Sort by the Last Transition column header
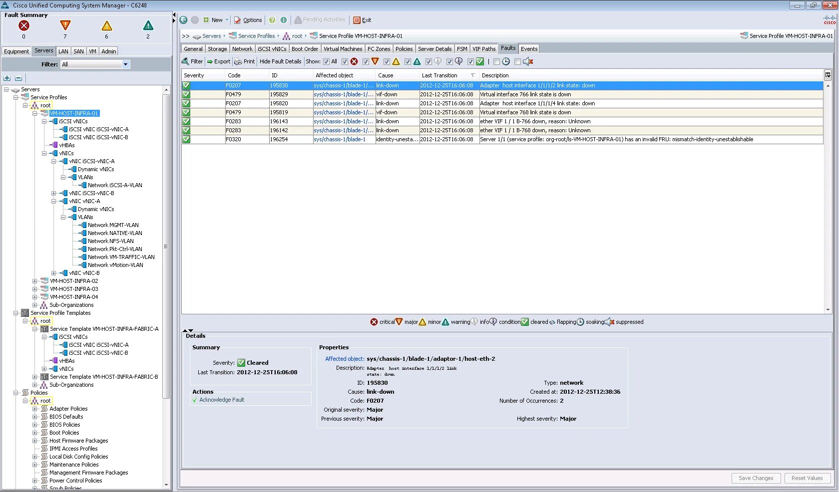This screenshot has width=839, height=492. [448, 75]
